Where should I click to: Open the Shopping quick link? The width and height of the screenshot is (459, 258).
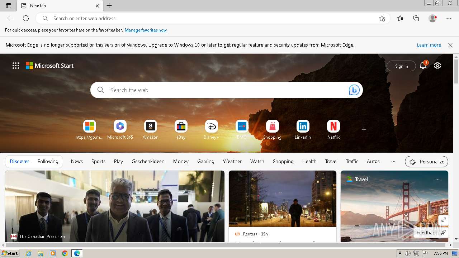[x=273, y=130]
